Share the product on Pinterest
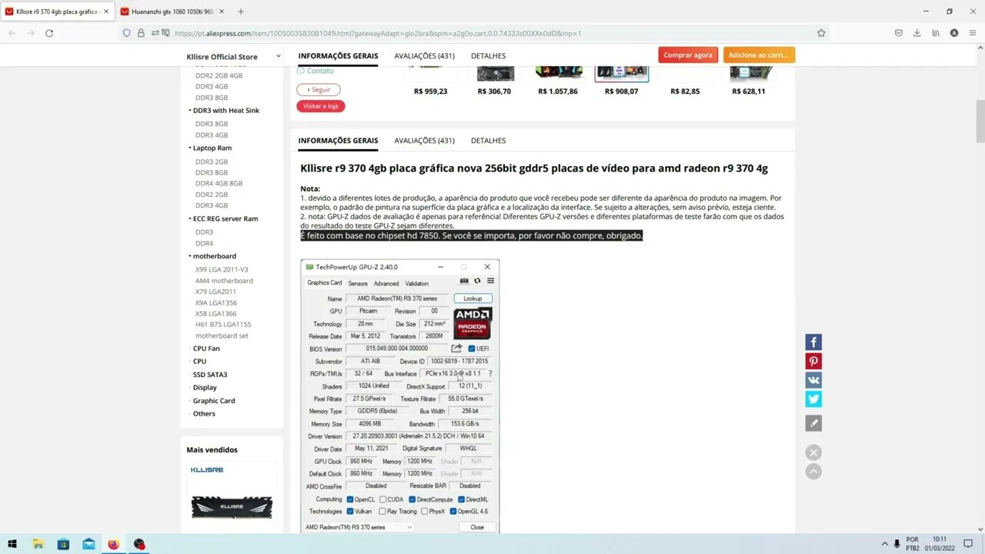This screenshot has height=554, width=985. [813, 361]
